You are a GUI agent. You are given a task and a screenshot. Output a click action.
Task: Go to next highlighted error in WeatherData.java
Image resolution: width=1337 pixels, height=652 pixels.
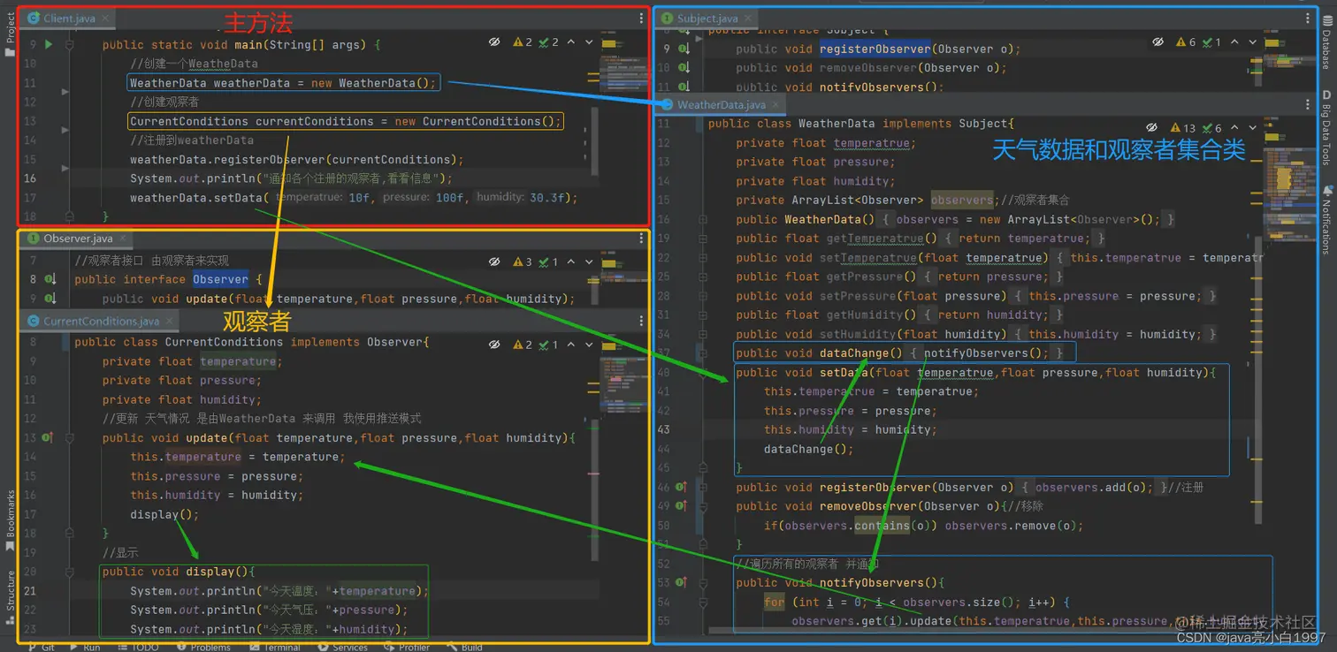[x=1252, y=128]
